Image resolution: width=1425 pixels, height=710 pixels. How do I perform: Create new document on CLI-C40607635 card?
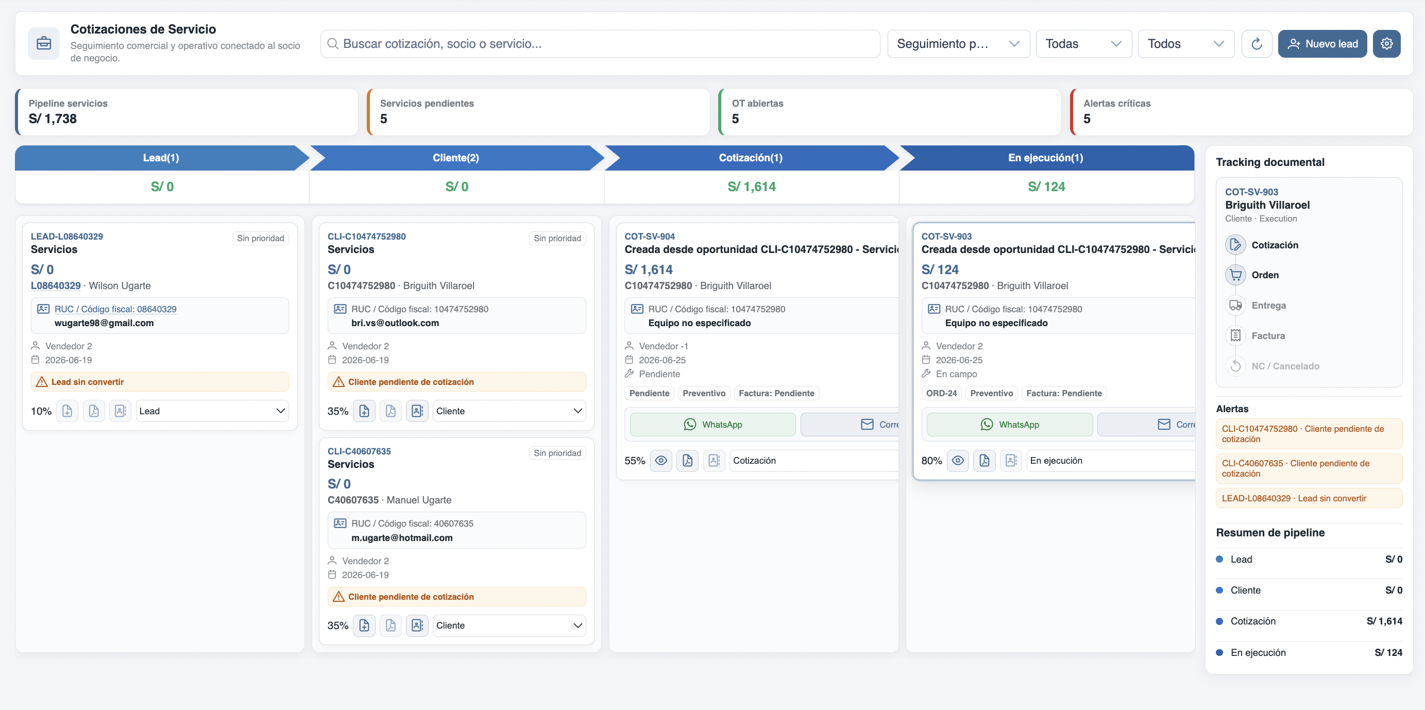[x=364, y=626]
